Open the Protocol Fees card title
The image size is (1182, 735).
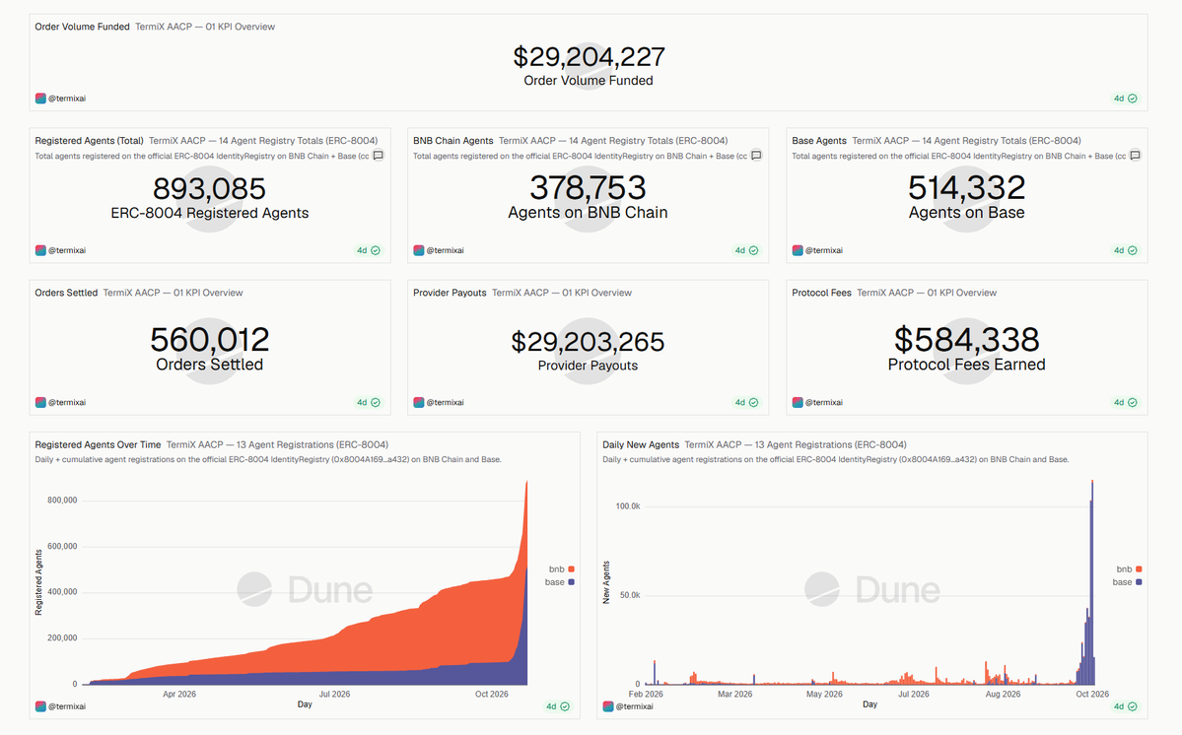point(821,293)
